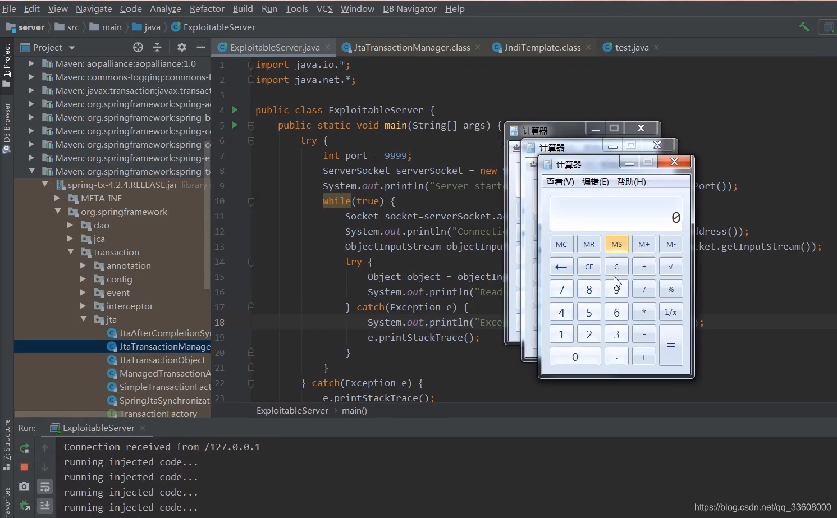
Task: Close the ExploitableServer run tab
Action: click(143, 428)
